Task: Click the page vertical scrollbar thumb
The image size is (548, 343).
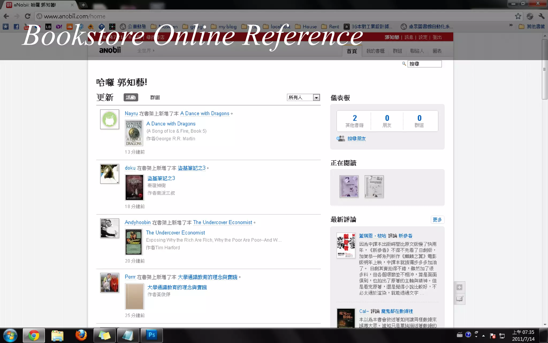Action: point(545,70)
